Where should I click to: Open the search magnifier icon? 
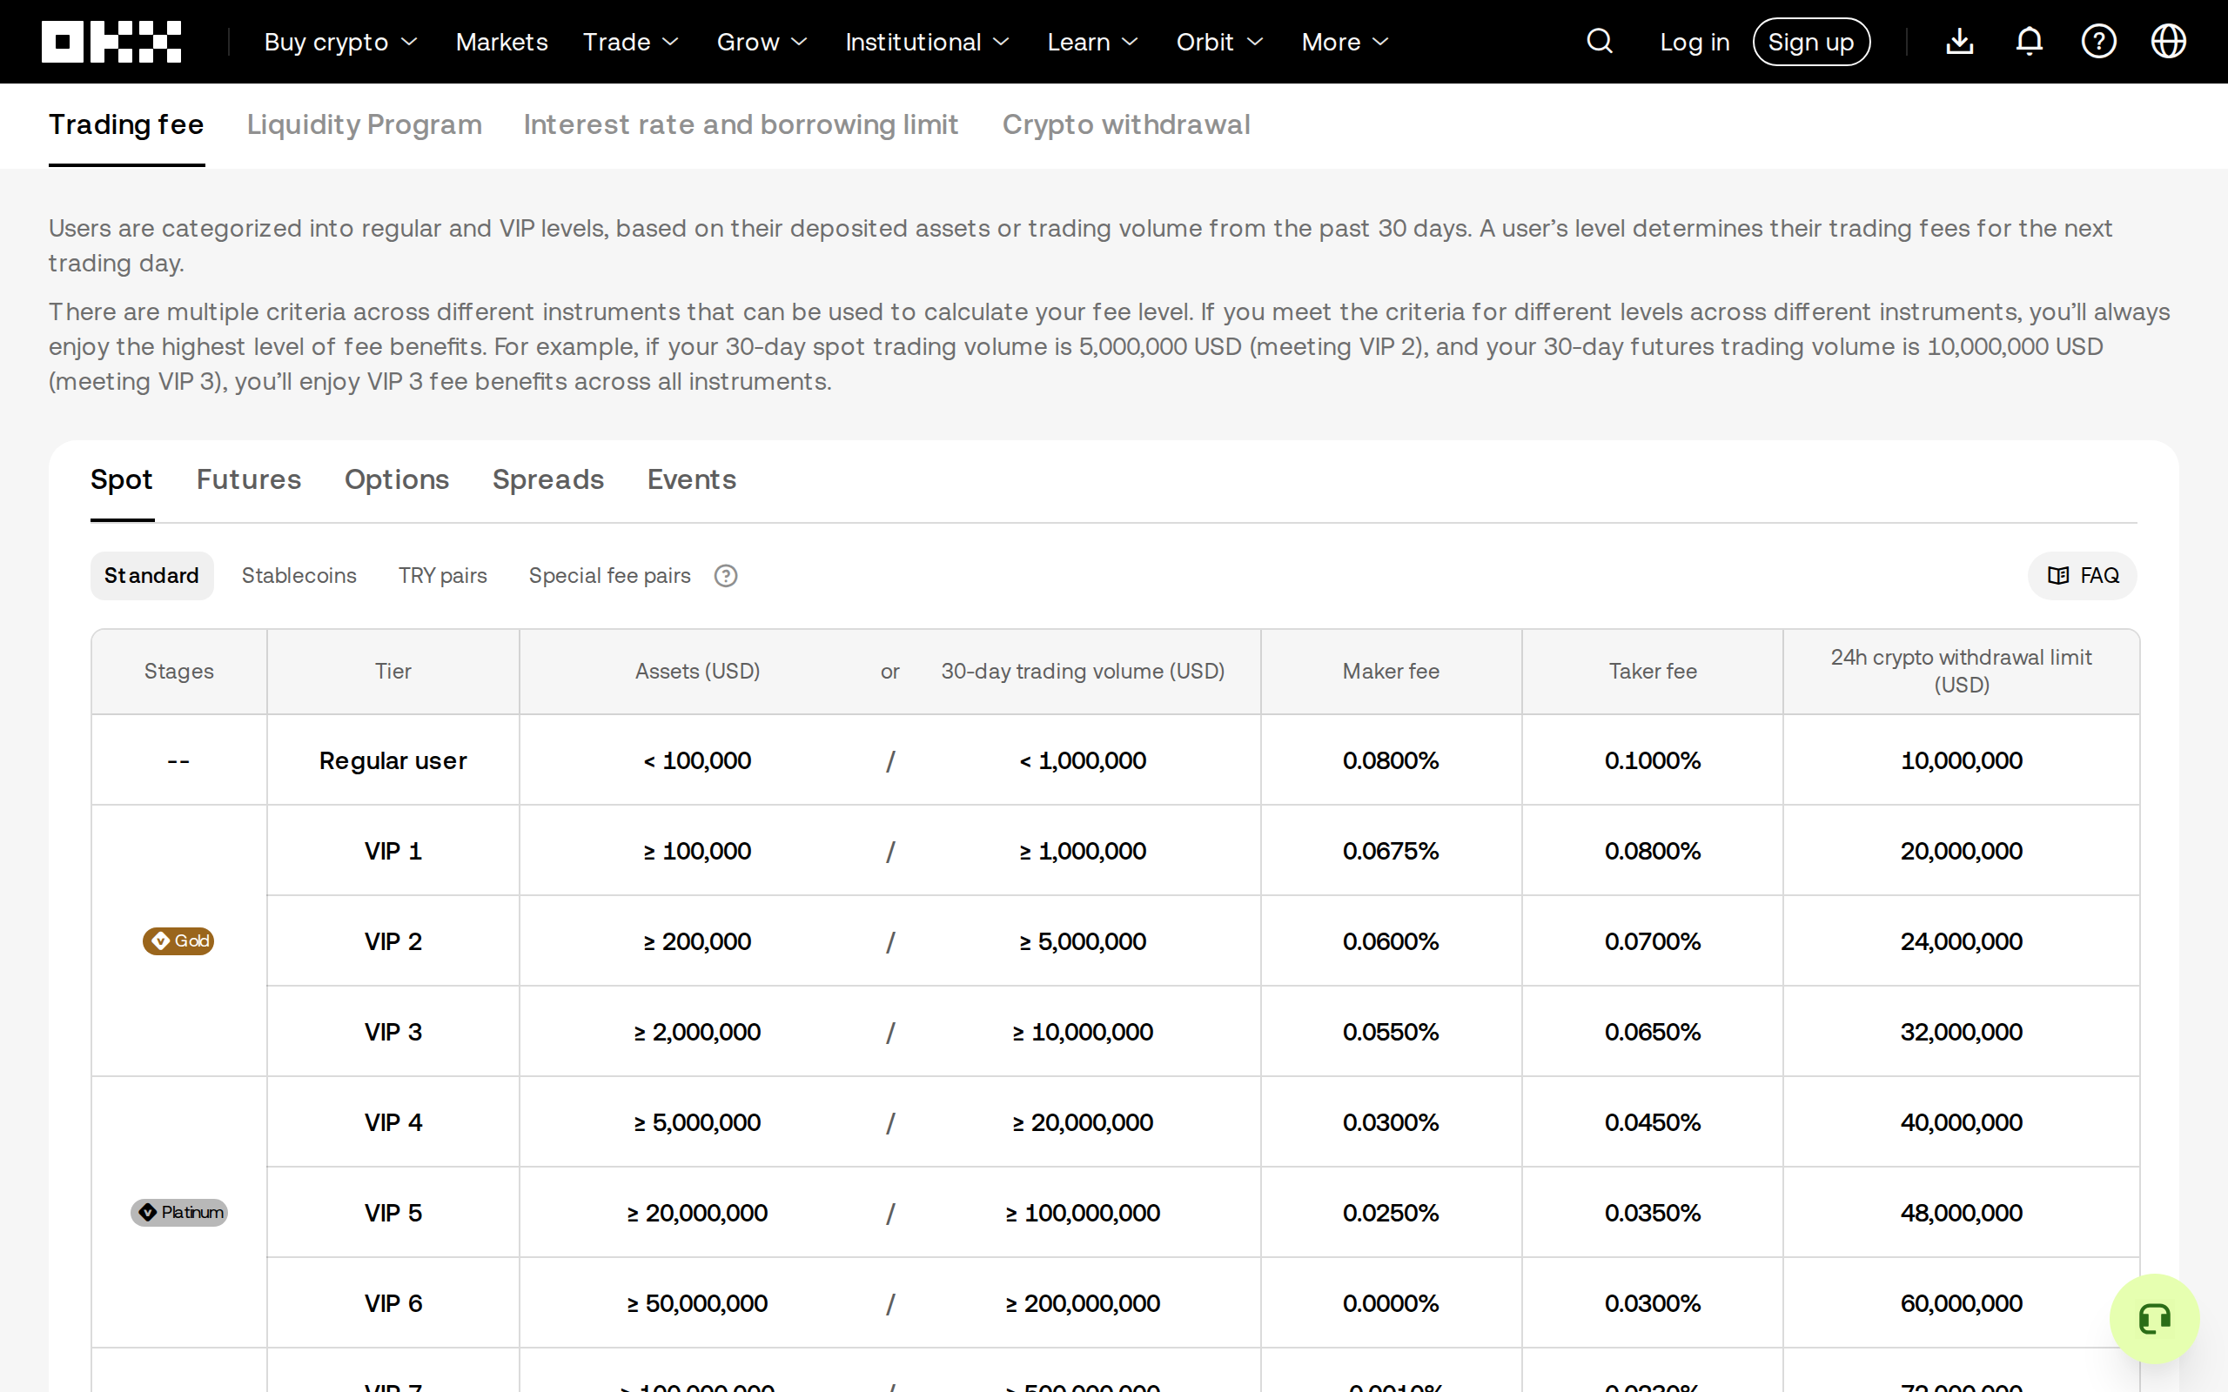point(1601,42)
